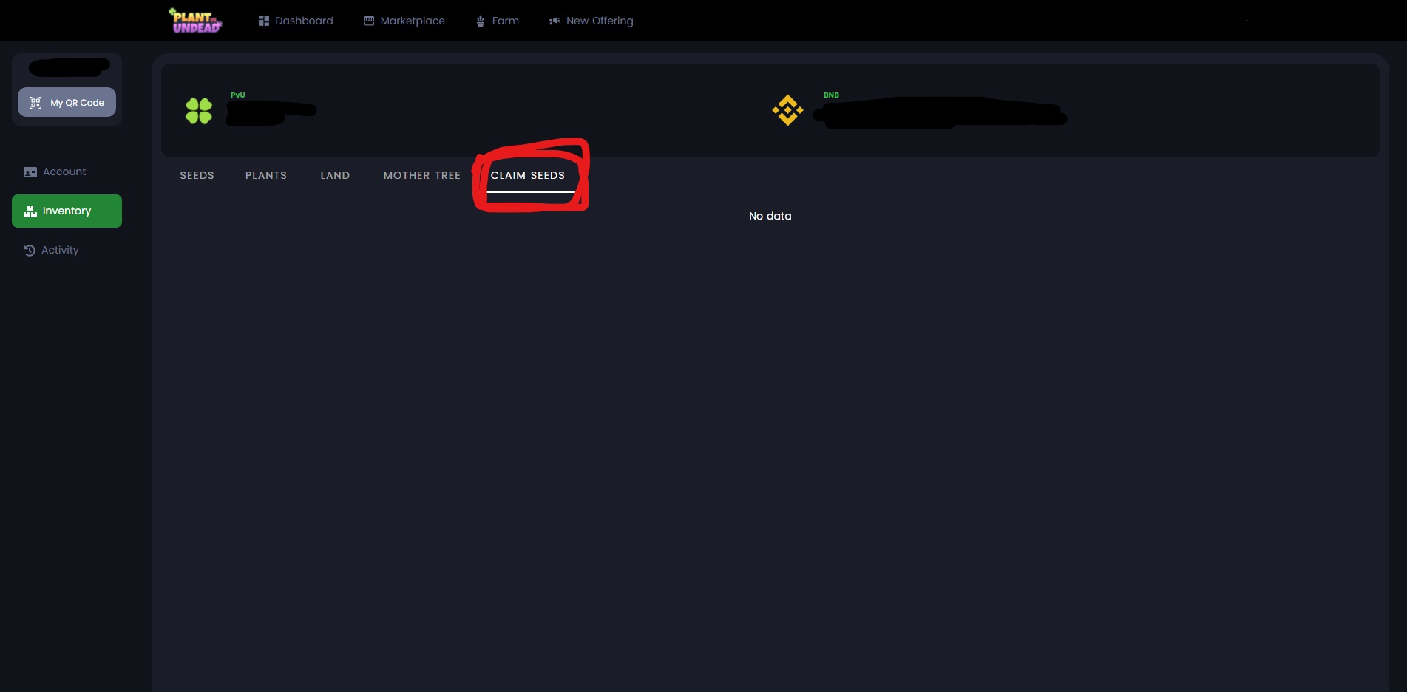Screen dimensions: 1407x692
Task: Open the New Offering page
Action: point(591,21)
